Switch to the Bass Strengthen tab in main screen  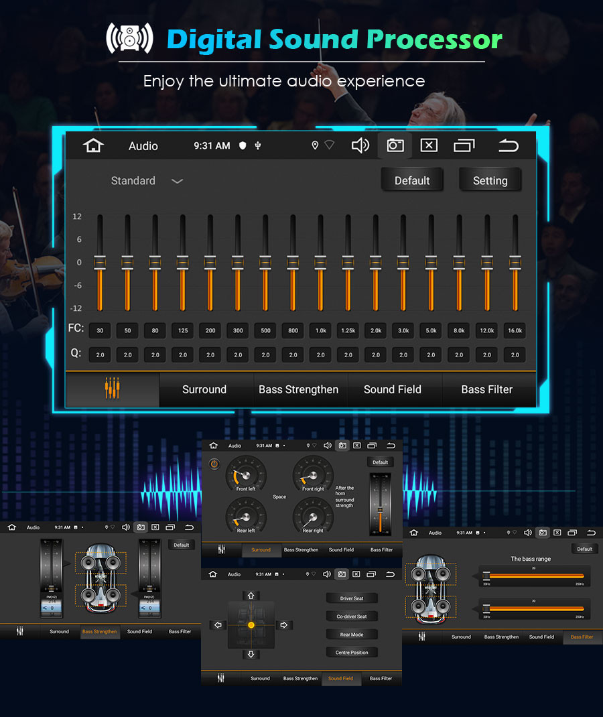click(299, 389)
